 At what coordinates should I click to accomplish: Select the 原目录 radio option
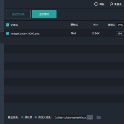click(x=22, y=117)
